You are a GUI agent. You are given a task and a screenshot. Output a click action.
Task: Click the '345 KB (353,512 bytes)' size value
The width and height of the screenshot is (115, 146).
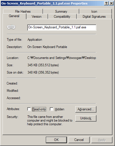click(43, 65)
